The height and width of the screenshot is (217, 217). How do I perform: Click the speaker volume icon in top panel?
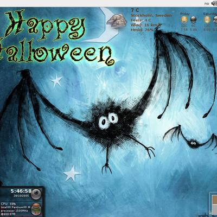click(214, 3)
